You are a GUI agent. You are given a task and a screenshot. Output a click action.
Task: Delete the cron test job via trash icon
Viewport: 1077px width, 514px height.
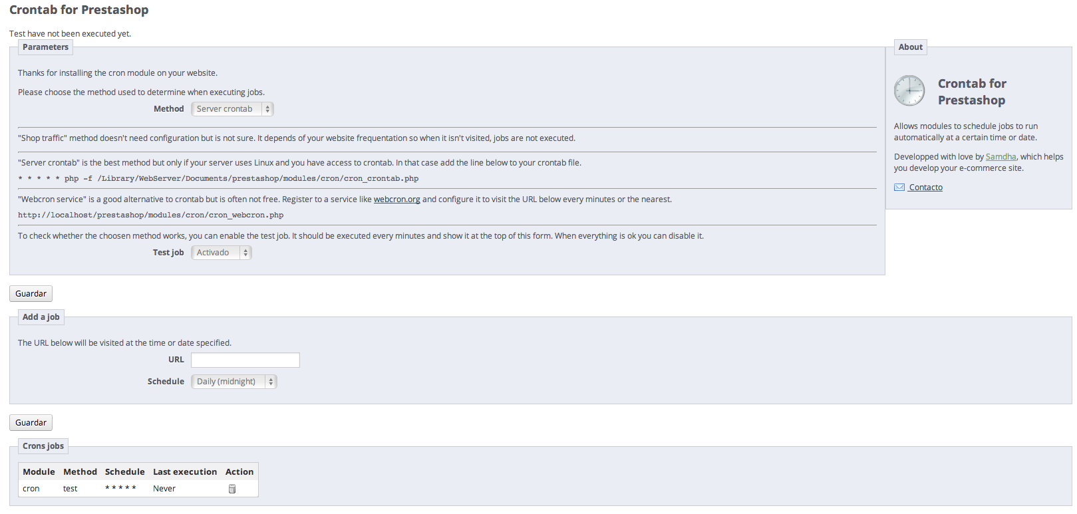pyautogui.click(x=232, y=489)
